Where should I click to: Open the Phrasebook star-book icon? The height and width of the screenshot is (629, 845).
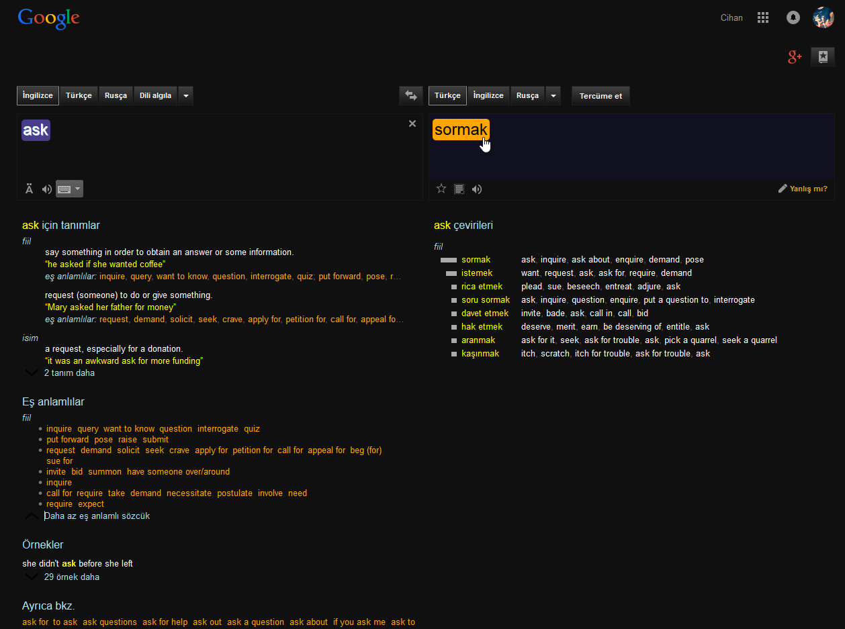[823, 57]
